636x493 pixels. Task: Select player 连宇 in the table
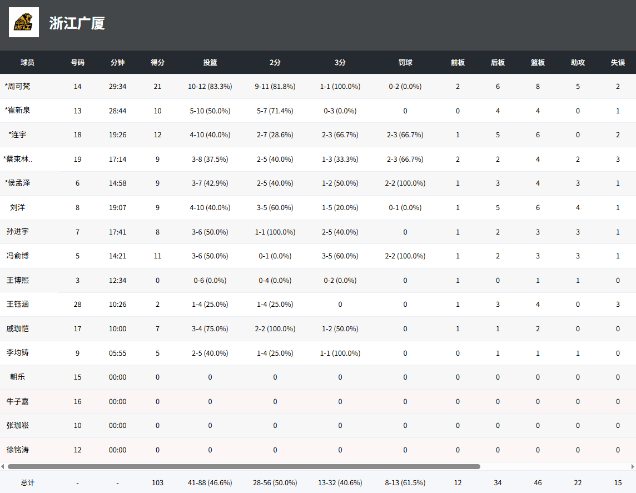[18, 135]
